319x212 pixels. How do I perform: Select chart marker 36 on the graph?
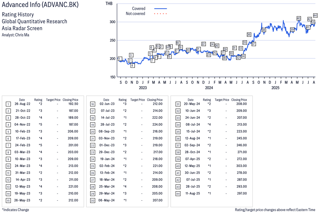[249, 35]
